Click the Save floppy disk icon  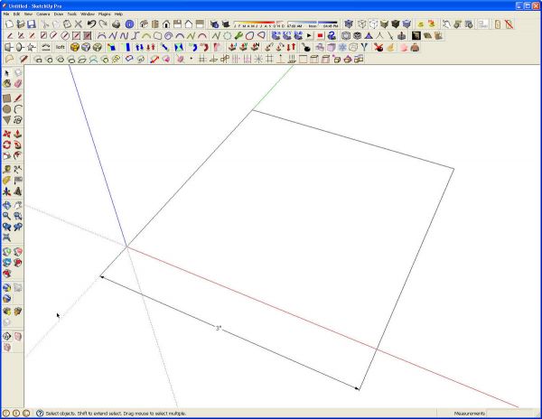[x=32, y=23]
